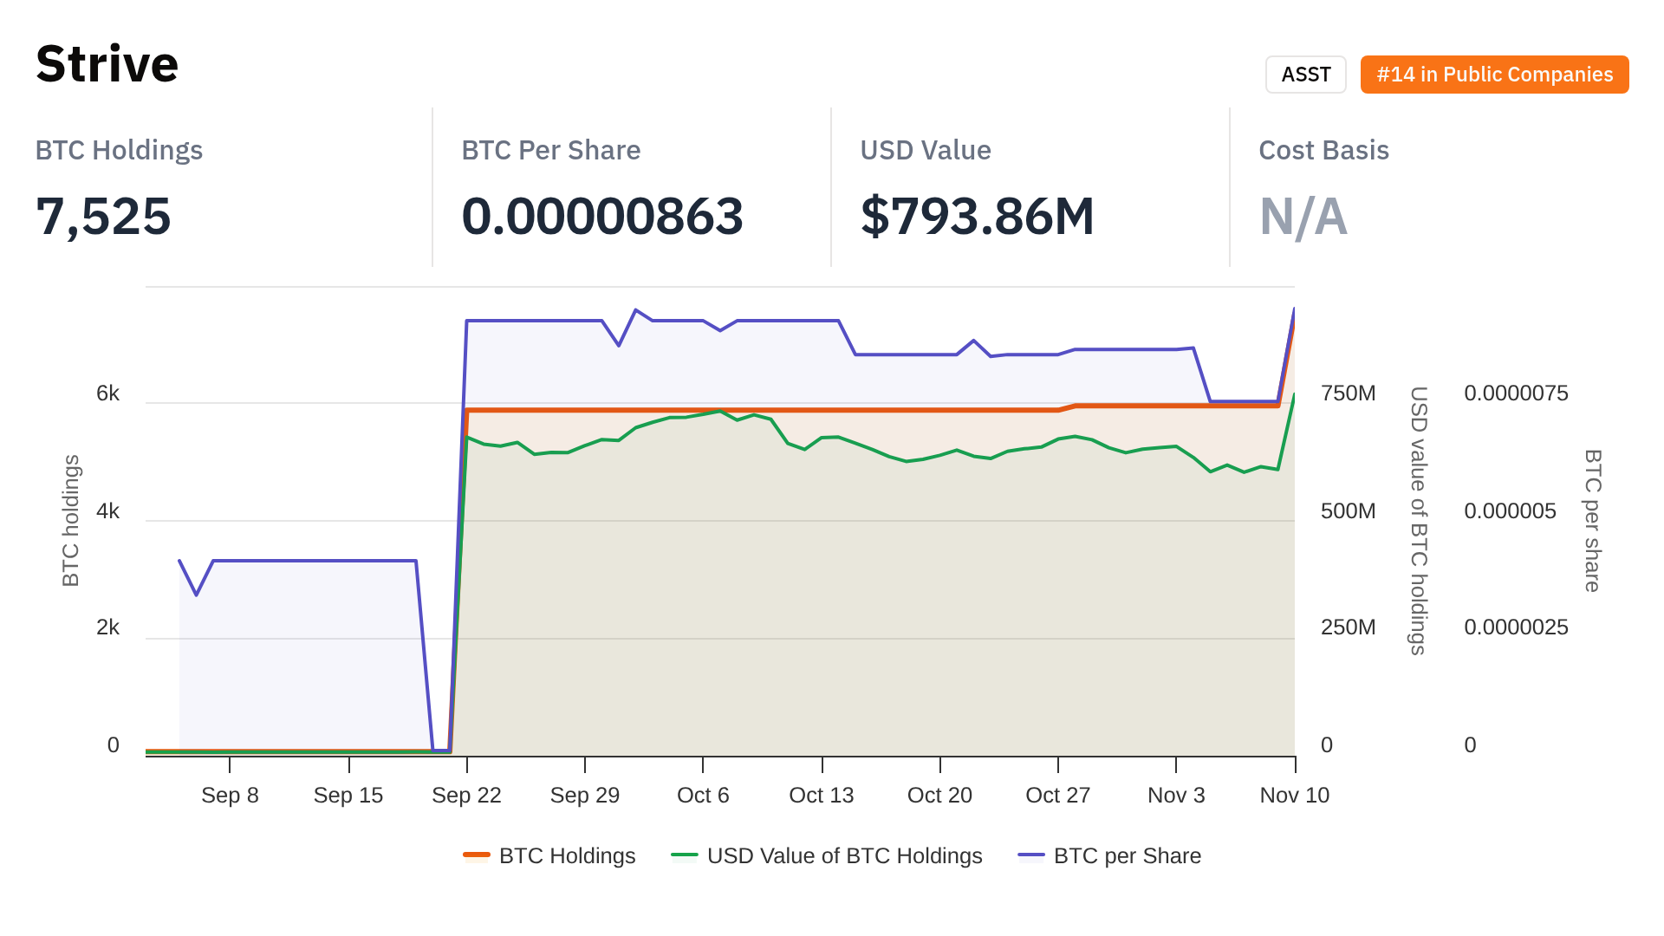The width and height of the screenshot is (1664, 936).
Task: Toggle USD Value of BTC Holdings legend
Action: click(x=844, y=855)
